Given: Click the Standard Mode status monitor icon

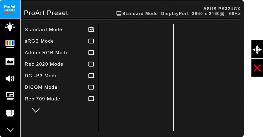Looking at the screenshot, I should tap(119, 14).
